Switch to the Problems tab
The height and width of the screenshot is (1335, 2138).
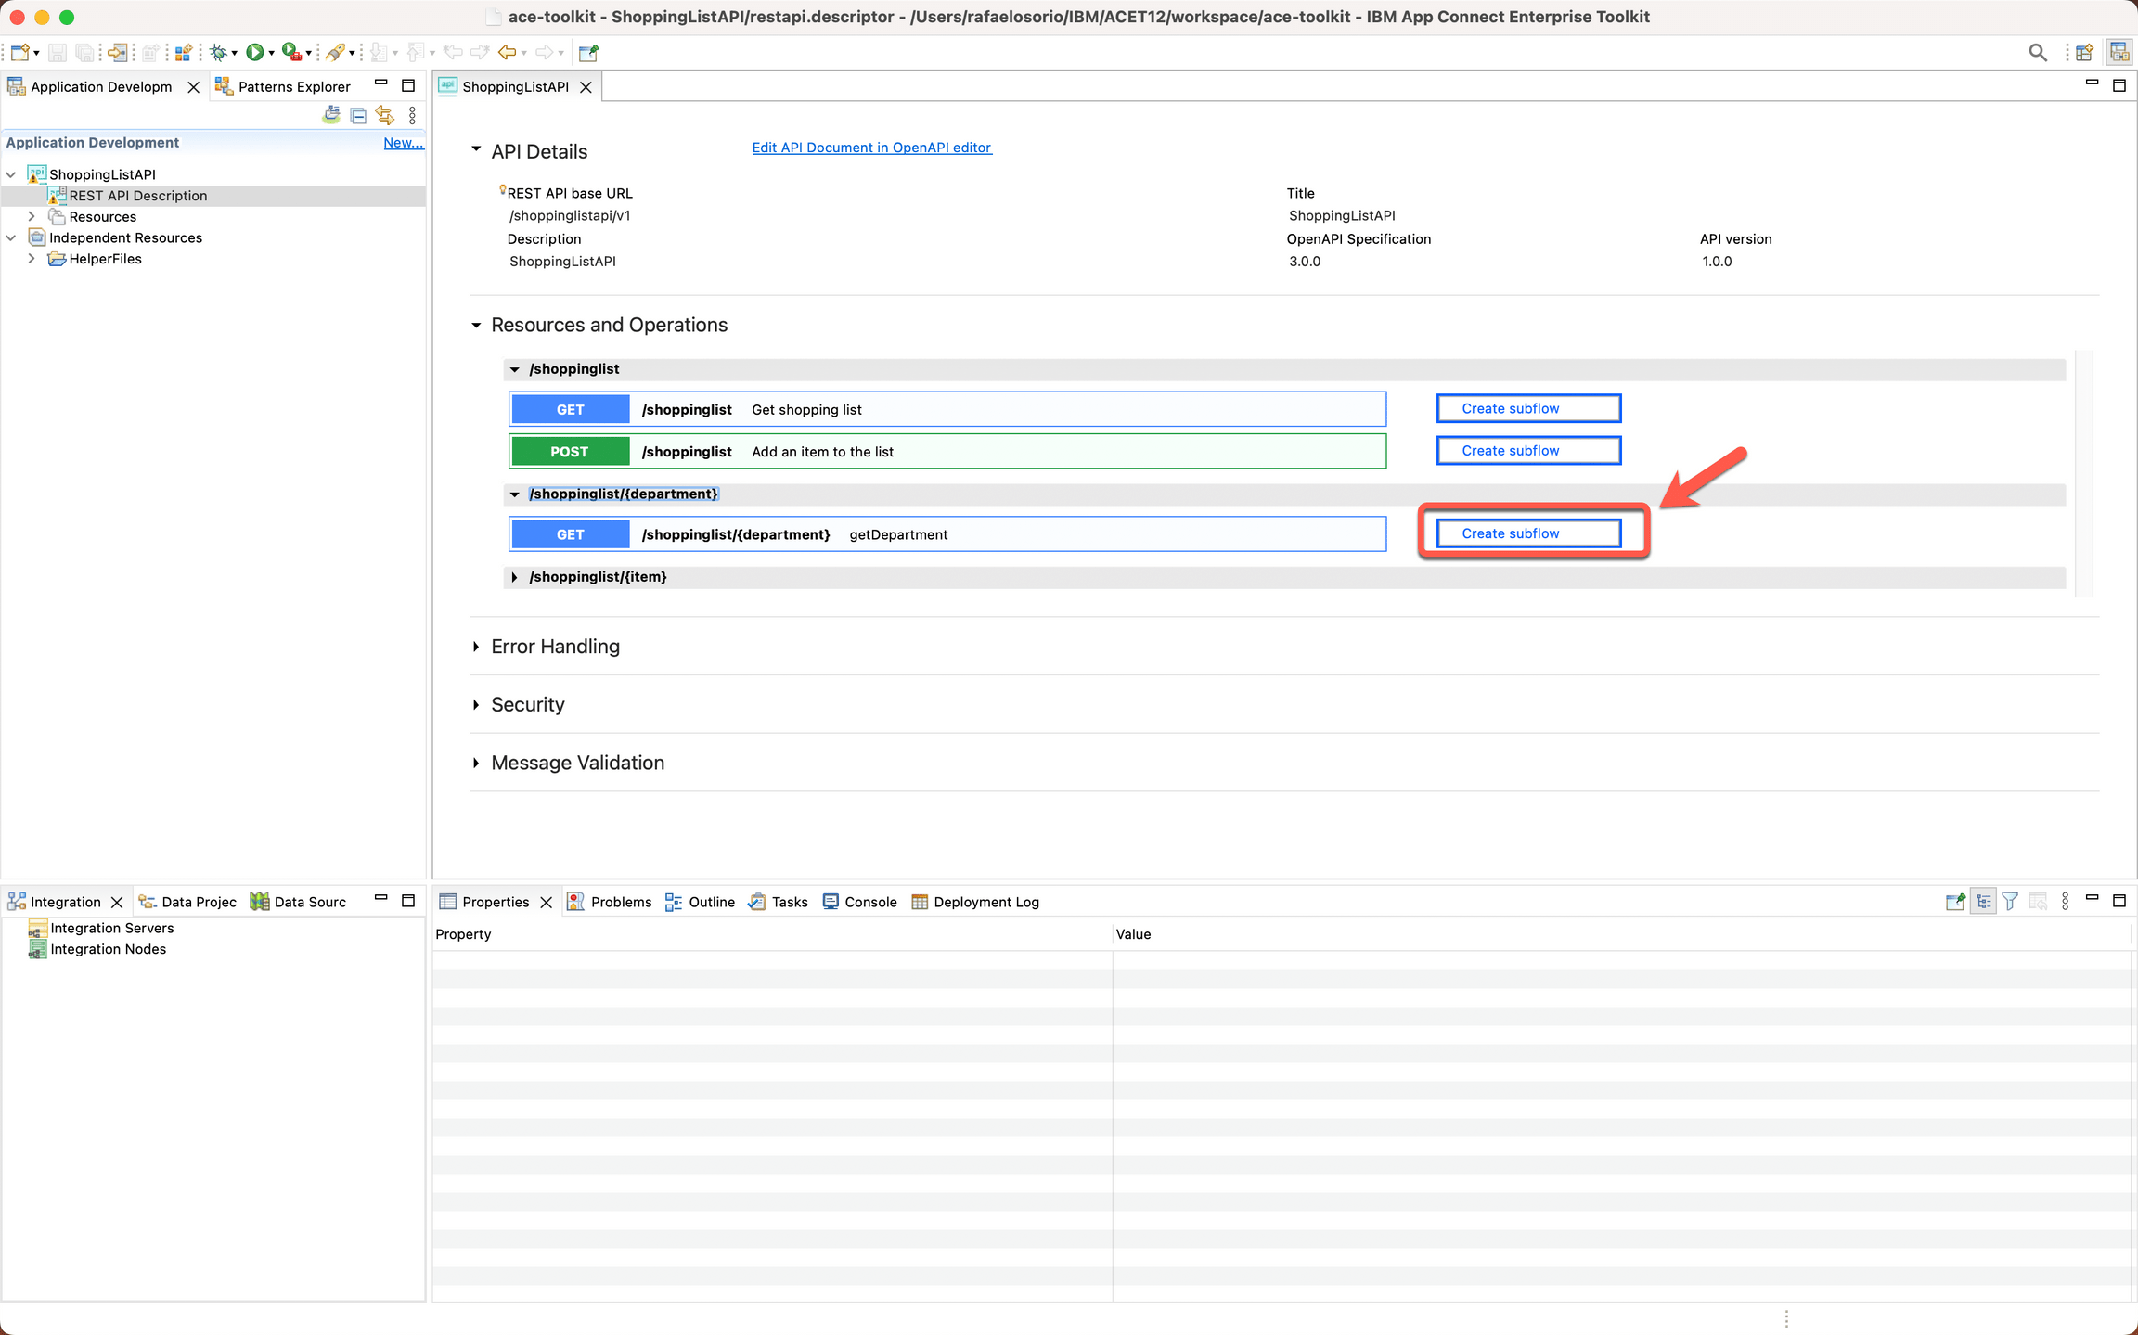610,902
